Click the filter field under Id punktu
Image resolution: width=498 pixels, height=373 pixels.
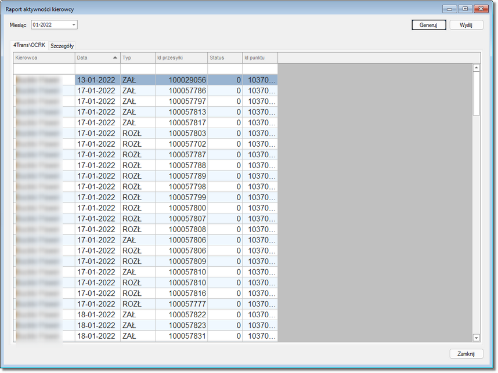tap(260, 68)
